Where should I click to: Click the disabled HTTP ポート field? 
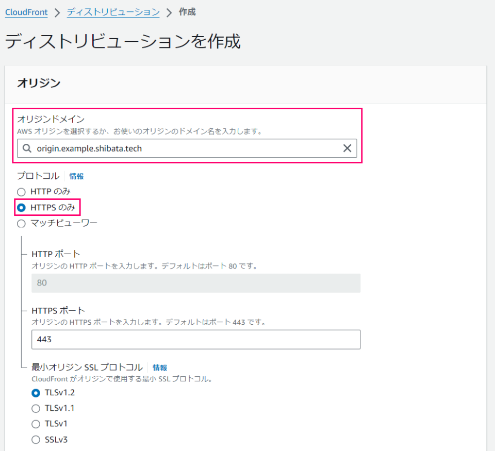click(x=196, y=282)
